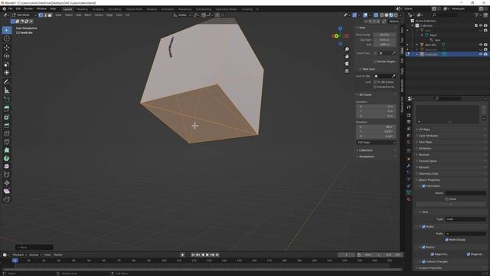Image resolution: width=490 pixels, height=276 pixels.
Task: Select the Move tool
Action: coord(7,48)
